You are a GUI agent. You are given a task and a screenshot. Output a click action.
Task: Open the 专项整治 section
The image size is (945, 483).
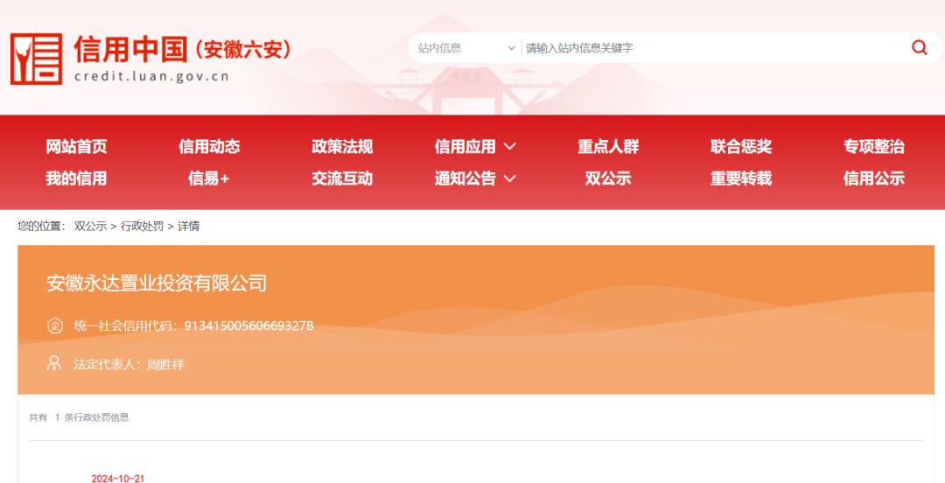point(874,146)
